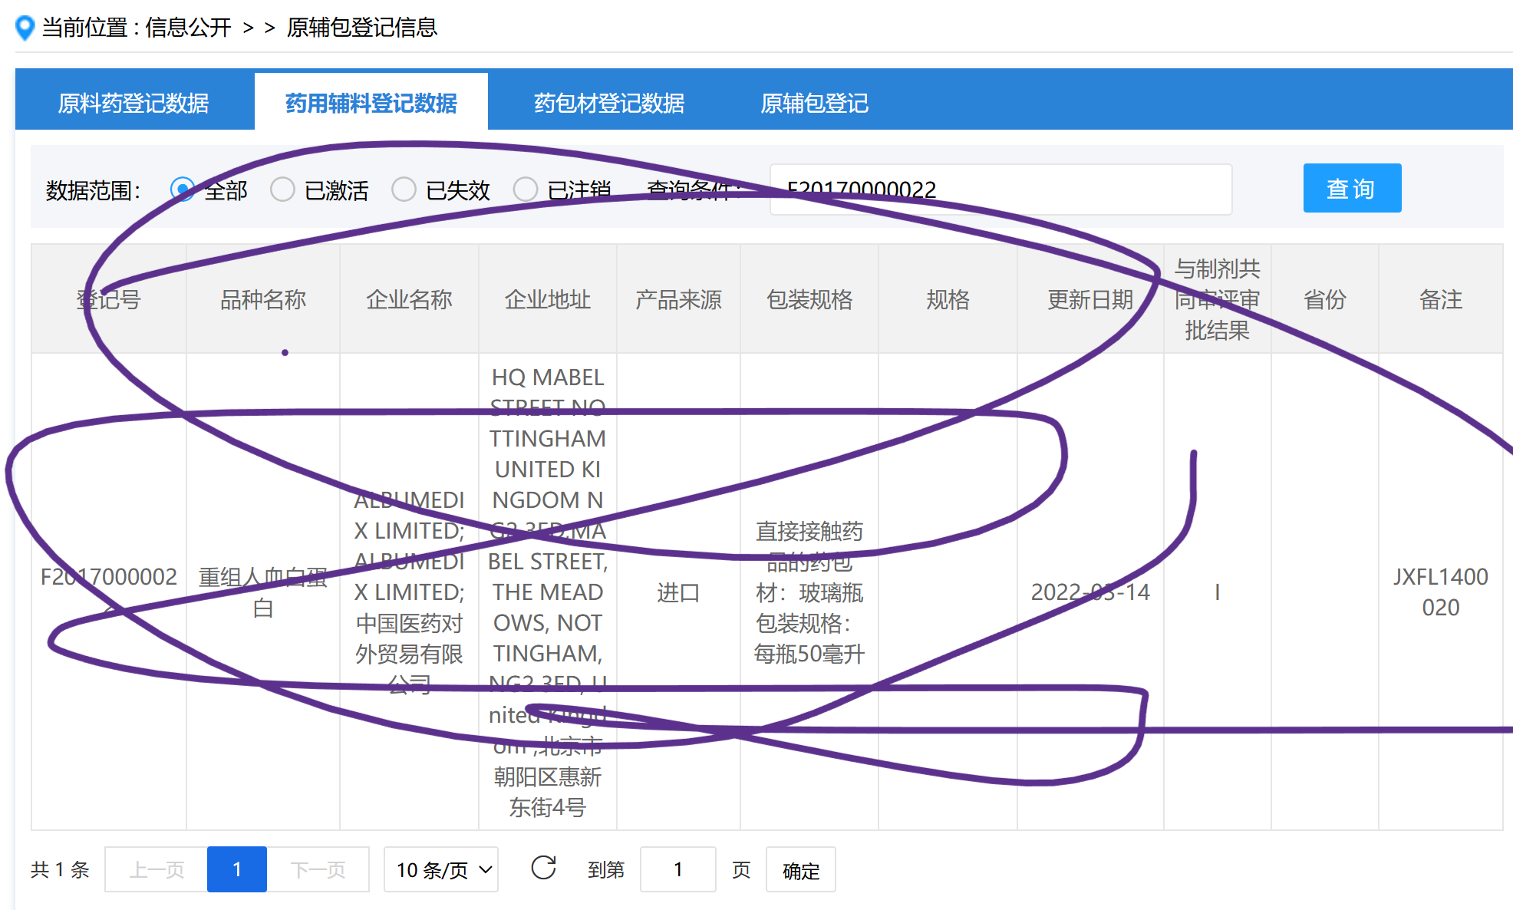The width and height of the screenshot is (1513, 910).
Task: Click the pagination refresh icon
Action: [x=543, y=869]
